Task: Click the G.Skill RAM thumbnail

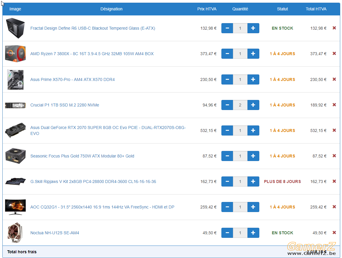Action: tap(15, 181)
